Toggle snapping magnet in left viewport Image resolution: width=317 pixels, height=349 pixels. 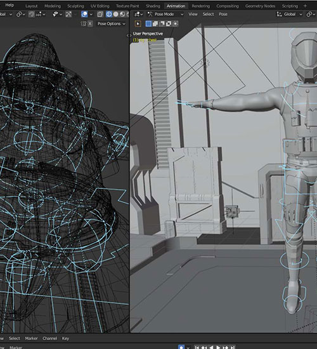(x=32, y=15)
